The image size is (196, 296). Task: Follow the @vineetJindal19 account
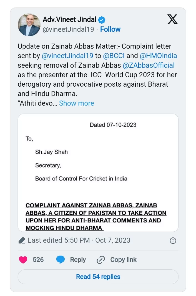tap(110, 29)
